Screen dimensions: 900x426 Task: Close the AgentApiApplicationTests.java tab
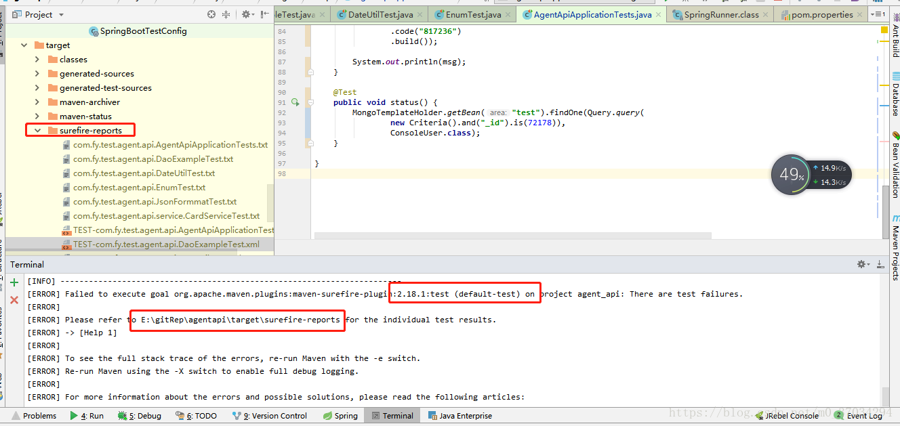click(x=659, y=14)
